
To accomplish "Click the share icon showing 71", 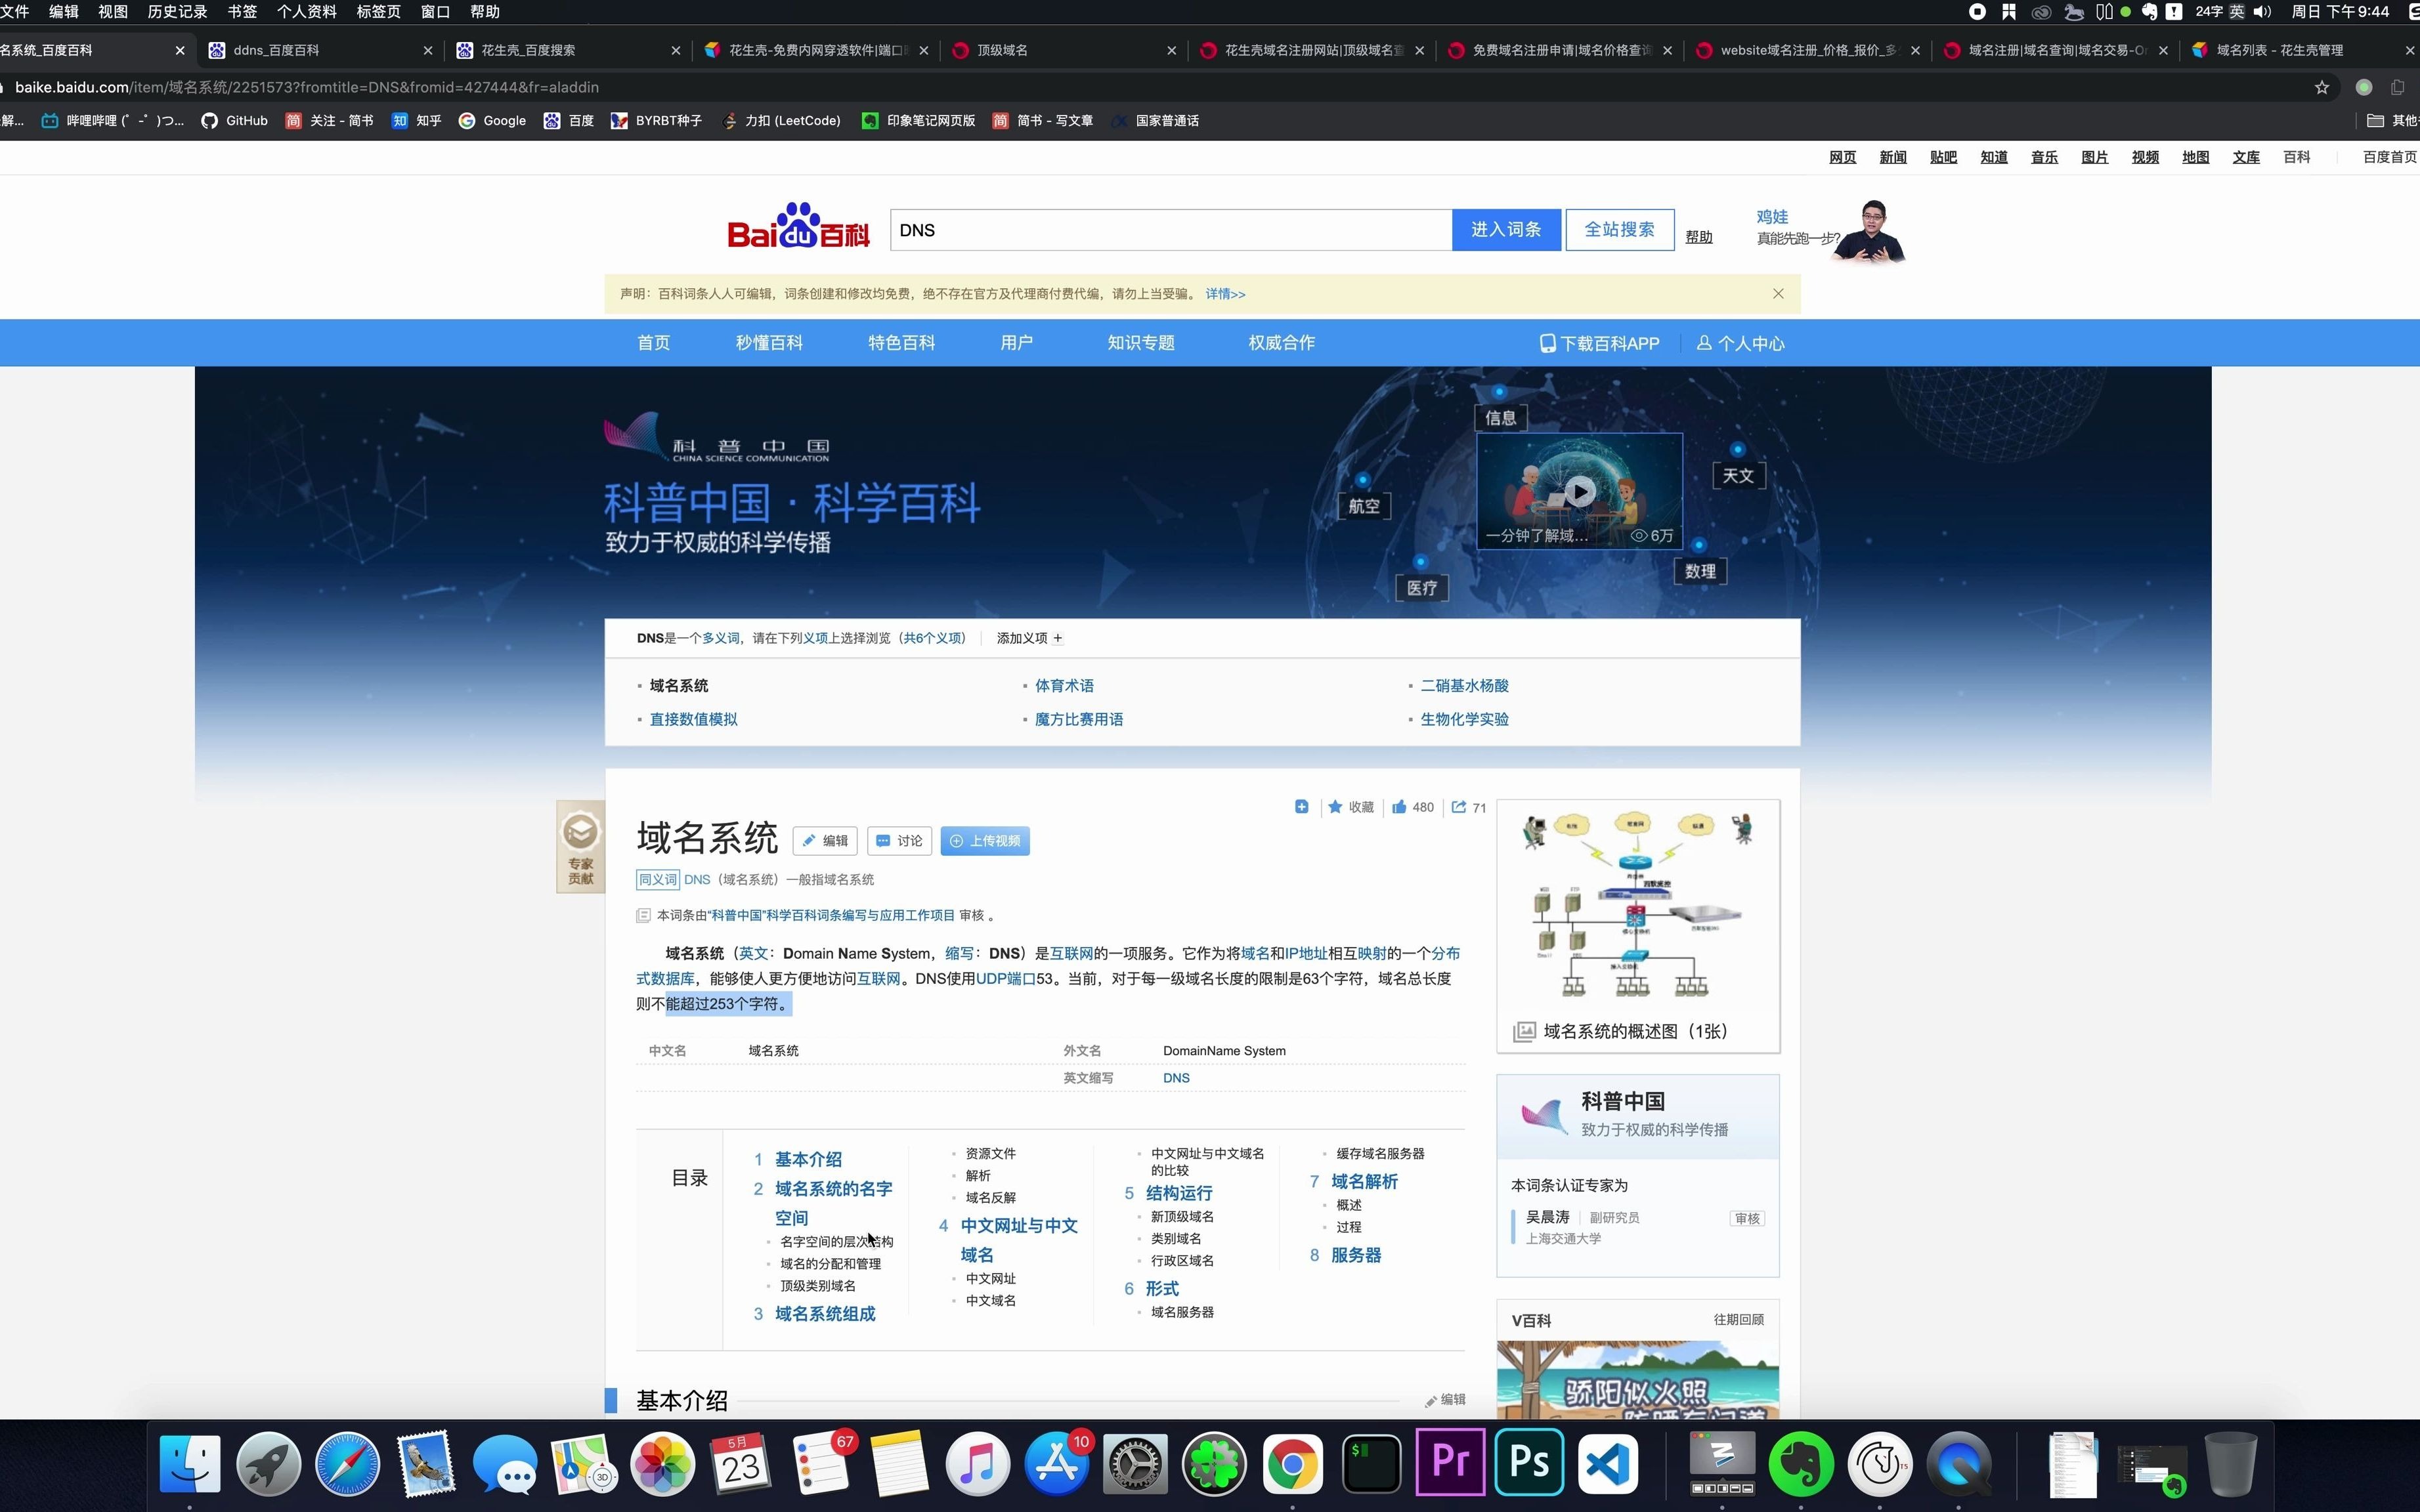I will (x=1459, y=807).
